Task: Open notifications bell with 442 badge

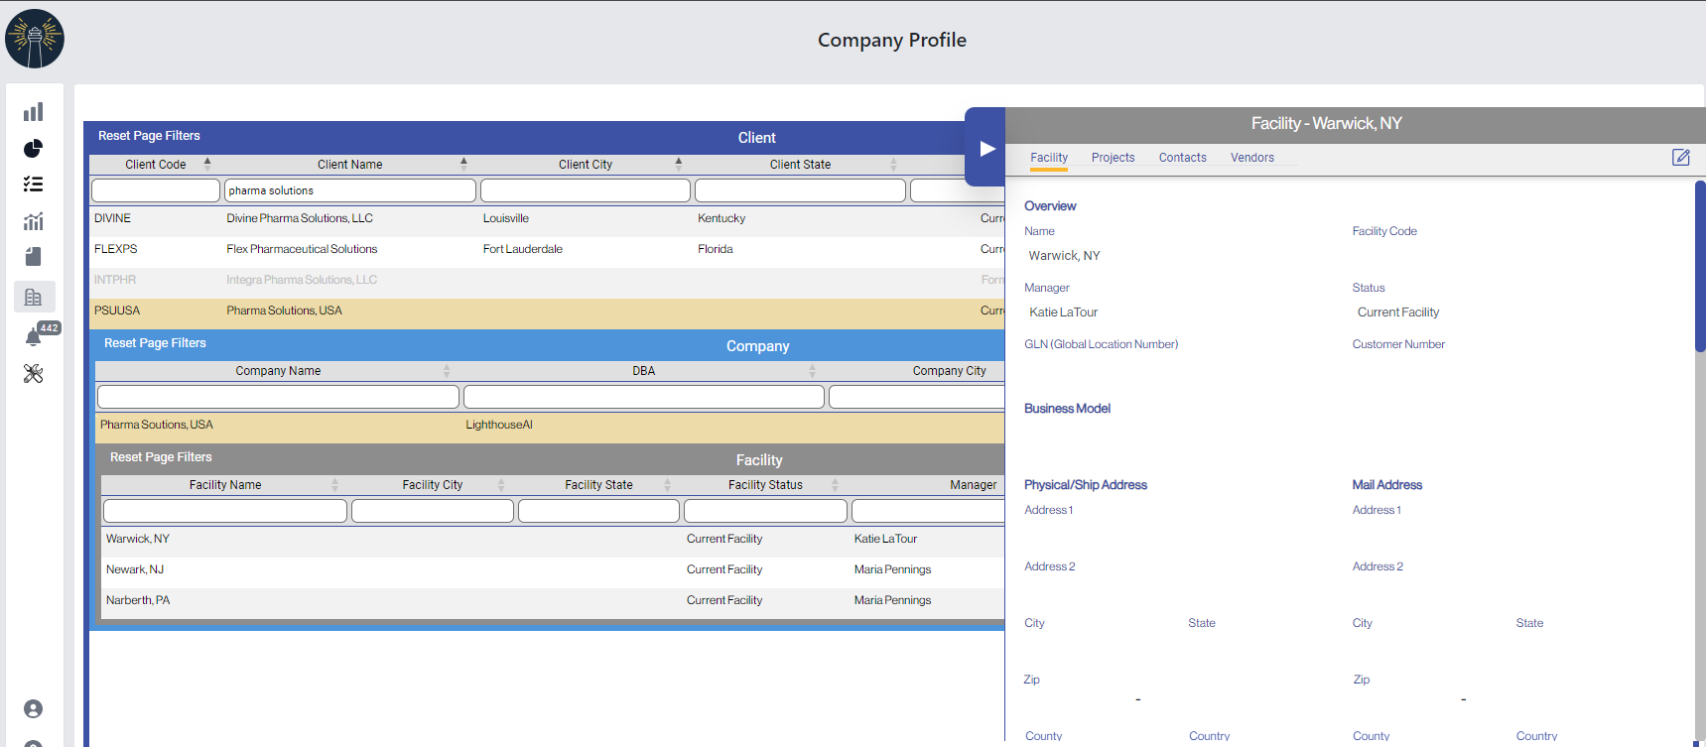Action: (34, 337)
